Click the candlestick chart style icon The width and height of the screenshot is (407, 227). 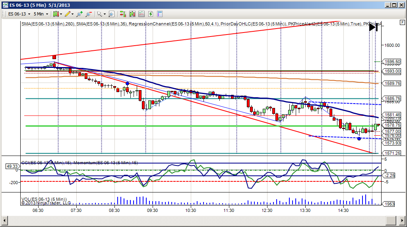pos(56,14)
